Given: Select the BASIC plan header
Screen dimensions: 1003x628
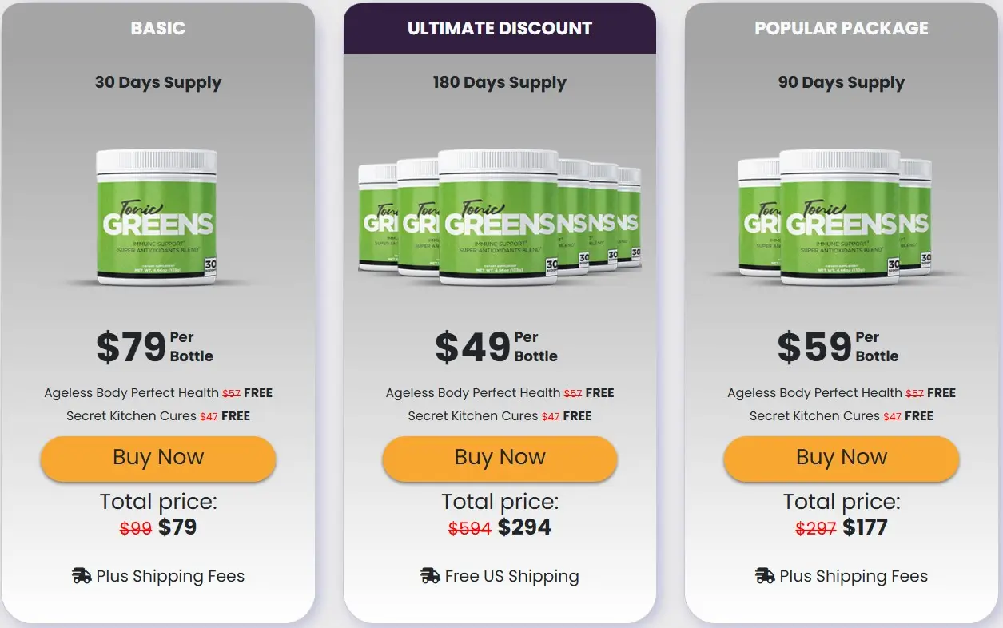Looking at the screenshot, I should (x=158, y=28).
